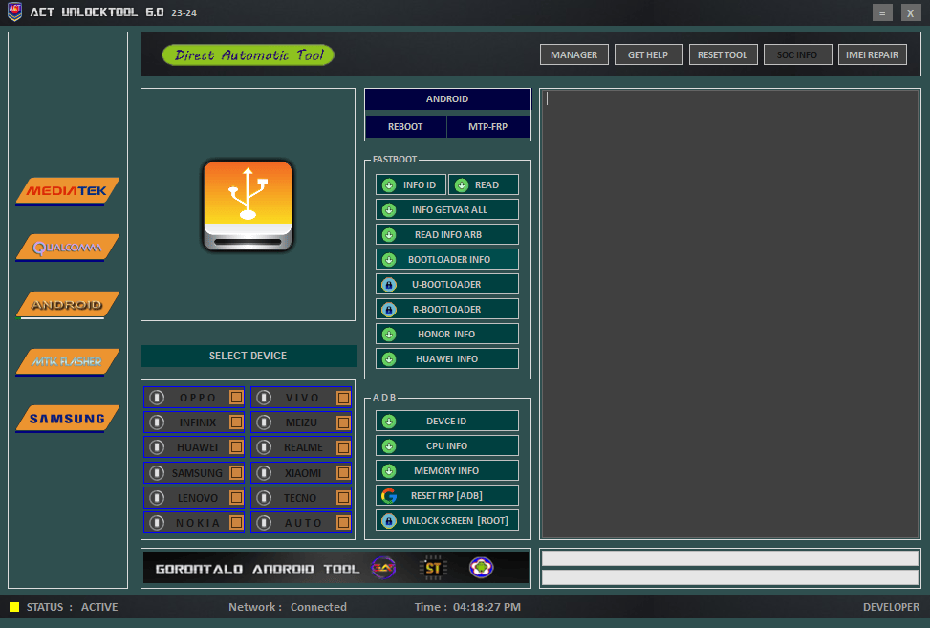Enable the checkbox beside OPPO

(238, 397)
